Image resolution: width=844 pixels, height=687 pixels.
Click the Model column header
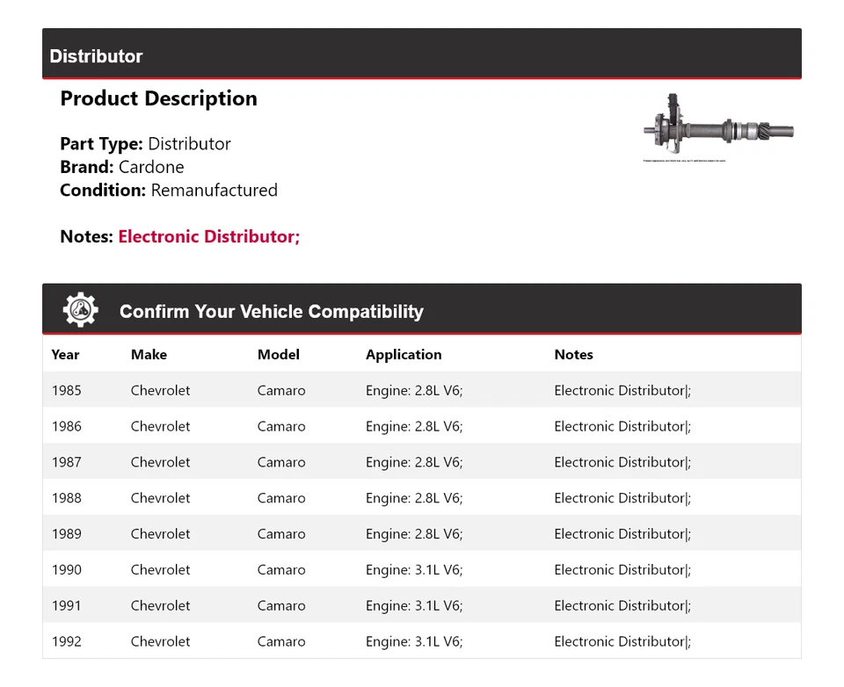coord(278,355)
